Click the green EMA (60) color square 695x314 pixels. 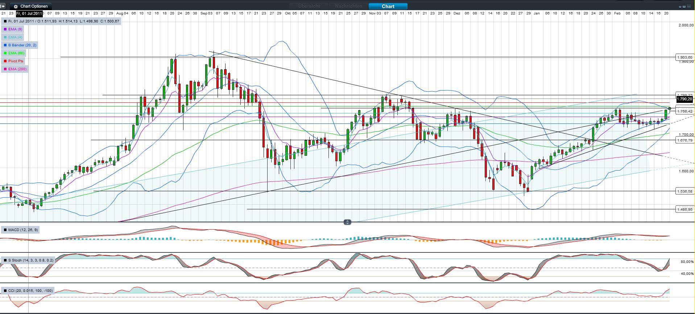click(5, 53)
